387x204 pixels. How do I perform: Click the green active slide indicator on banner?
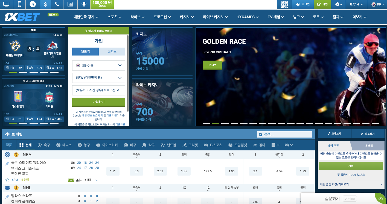point(216,123)
